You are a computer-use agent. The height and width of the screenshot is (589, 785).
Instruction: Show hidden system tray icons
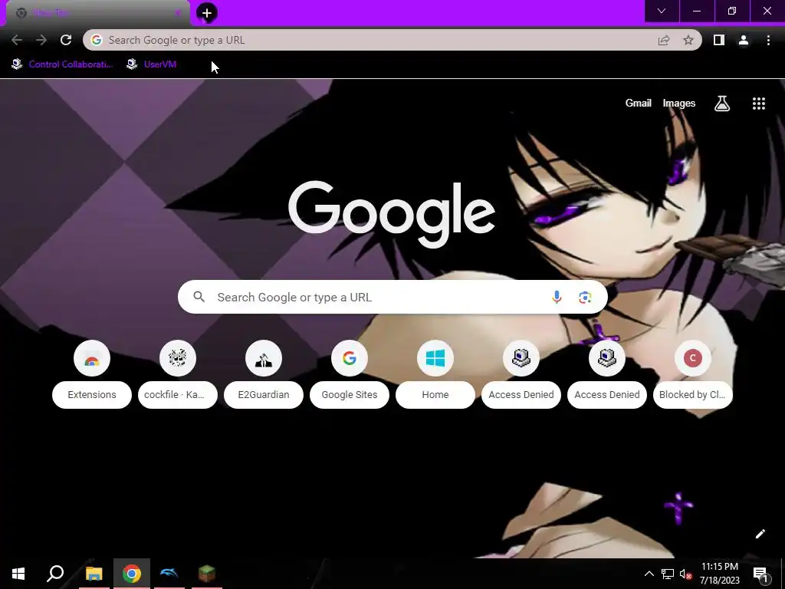coord(649,574)
